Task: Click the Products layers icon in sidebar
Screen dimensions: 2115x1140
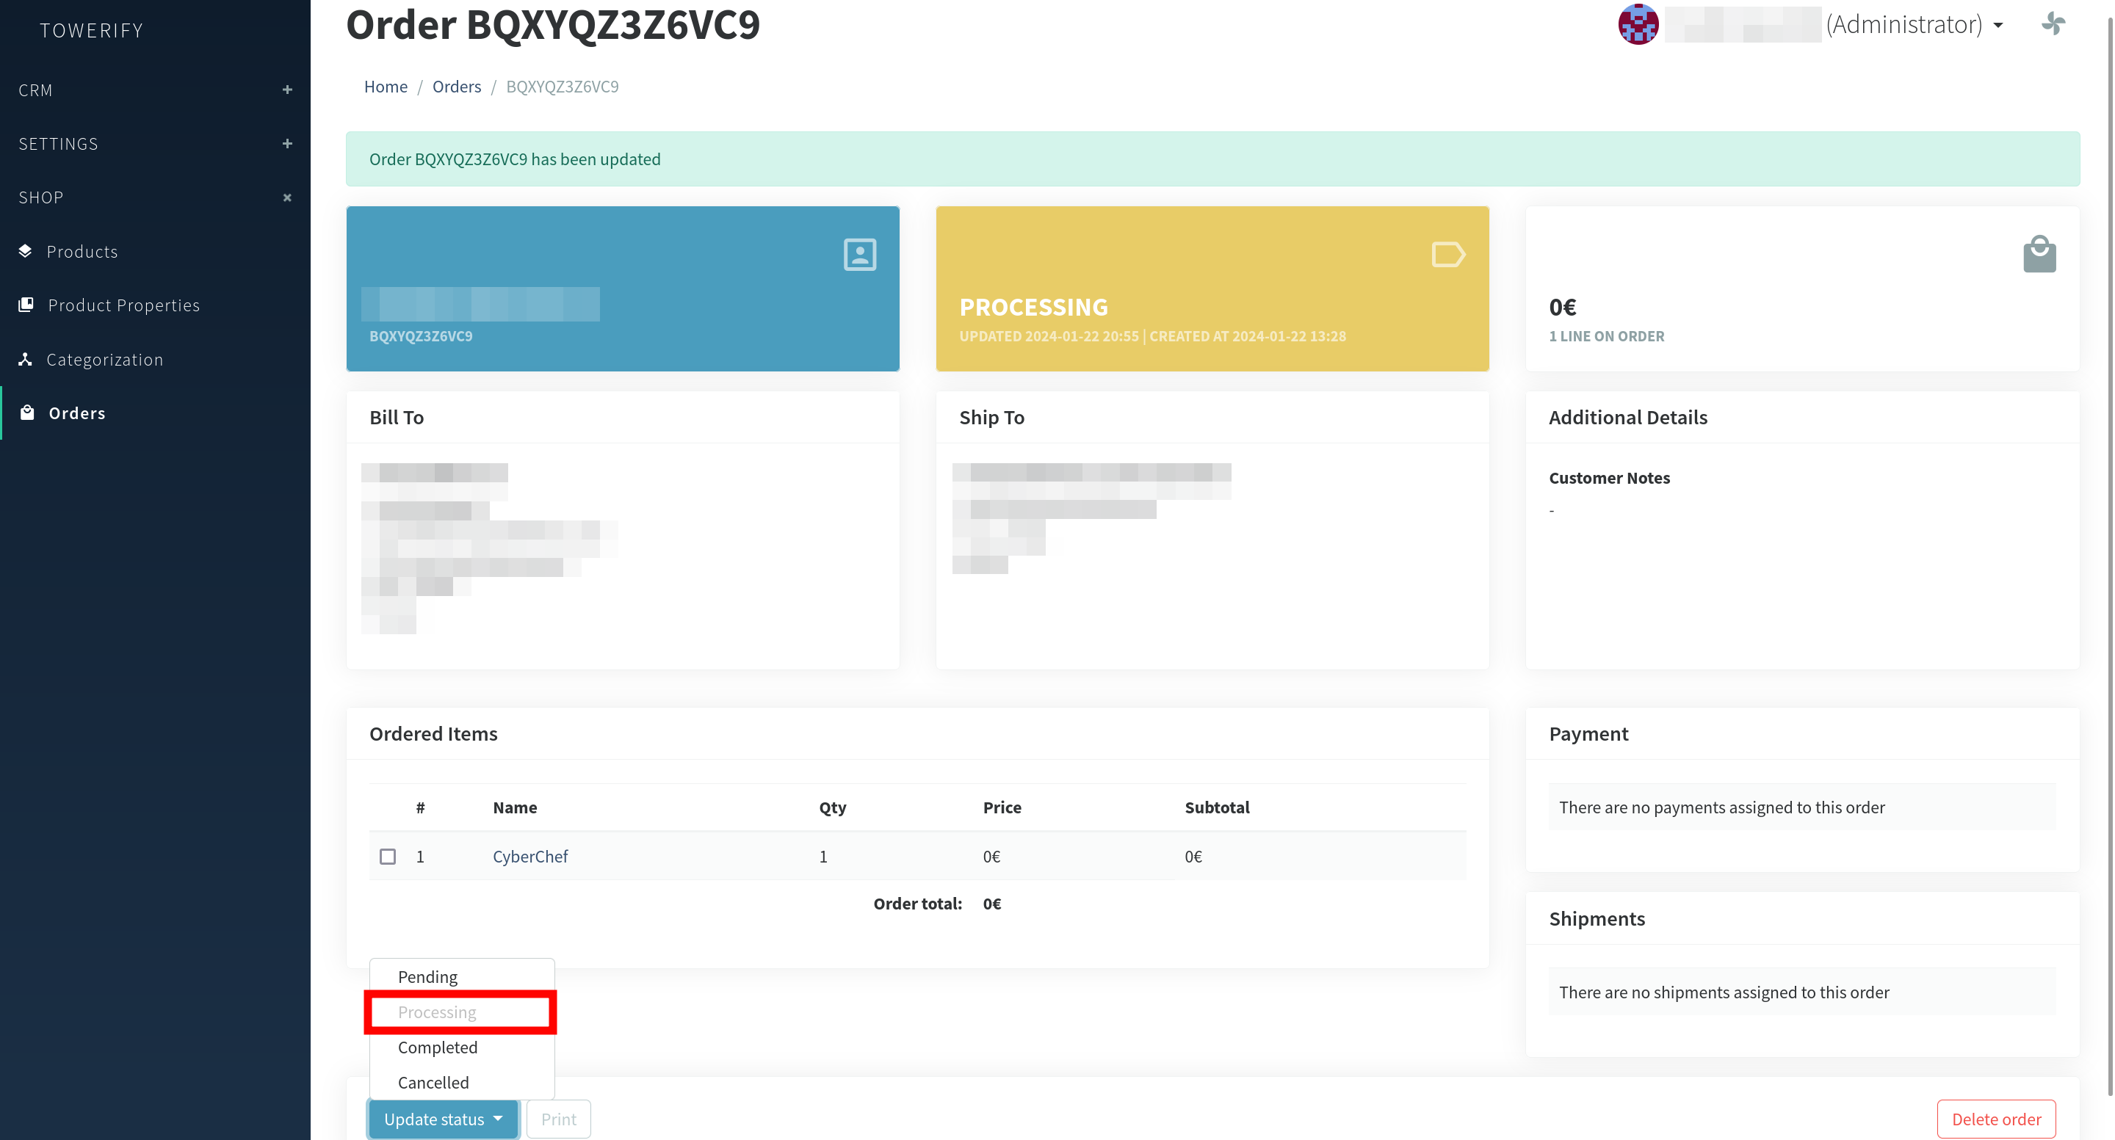Action: pos(26,251)
